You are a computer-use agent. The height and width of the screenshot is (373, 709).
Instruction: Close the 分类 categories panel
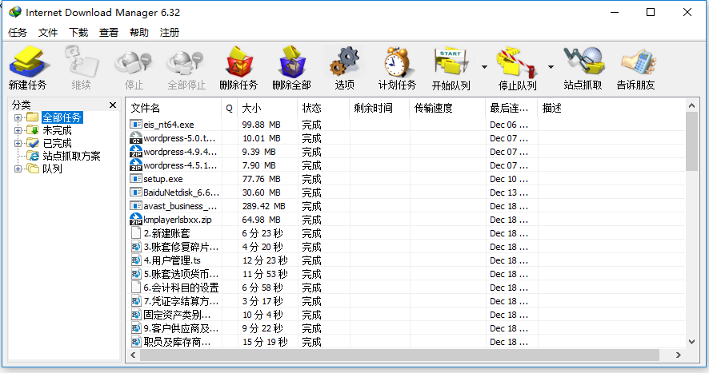click(113, 105)
